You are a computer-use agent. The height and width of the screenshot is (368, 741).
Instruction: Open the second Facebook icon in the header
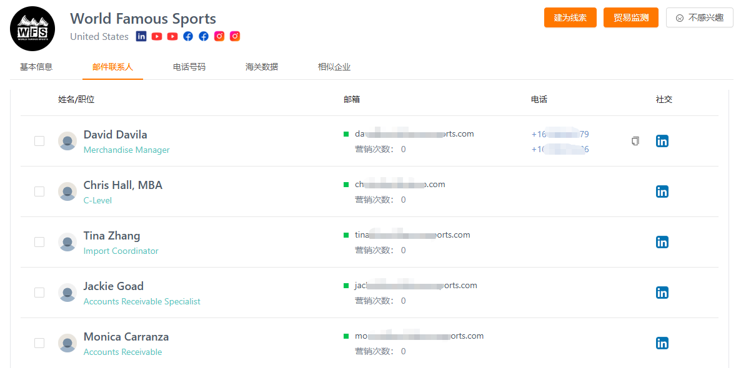(204, 36)
